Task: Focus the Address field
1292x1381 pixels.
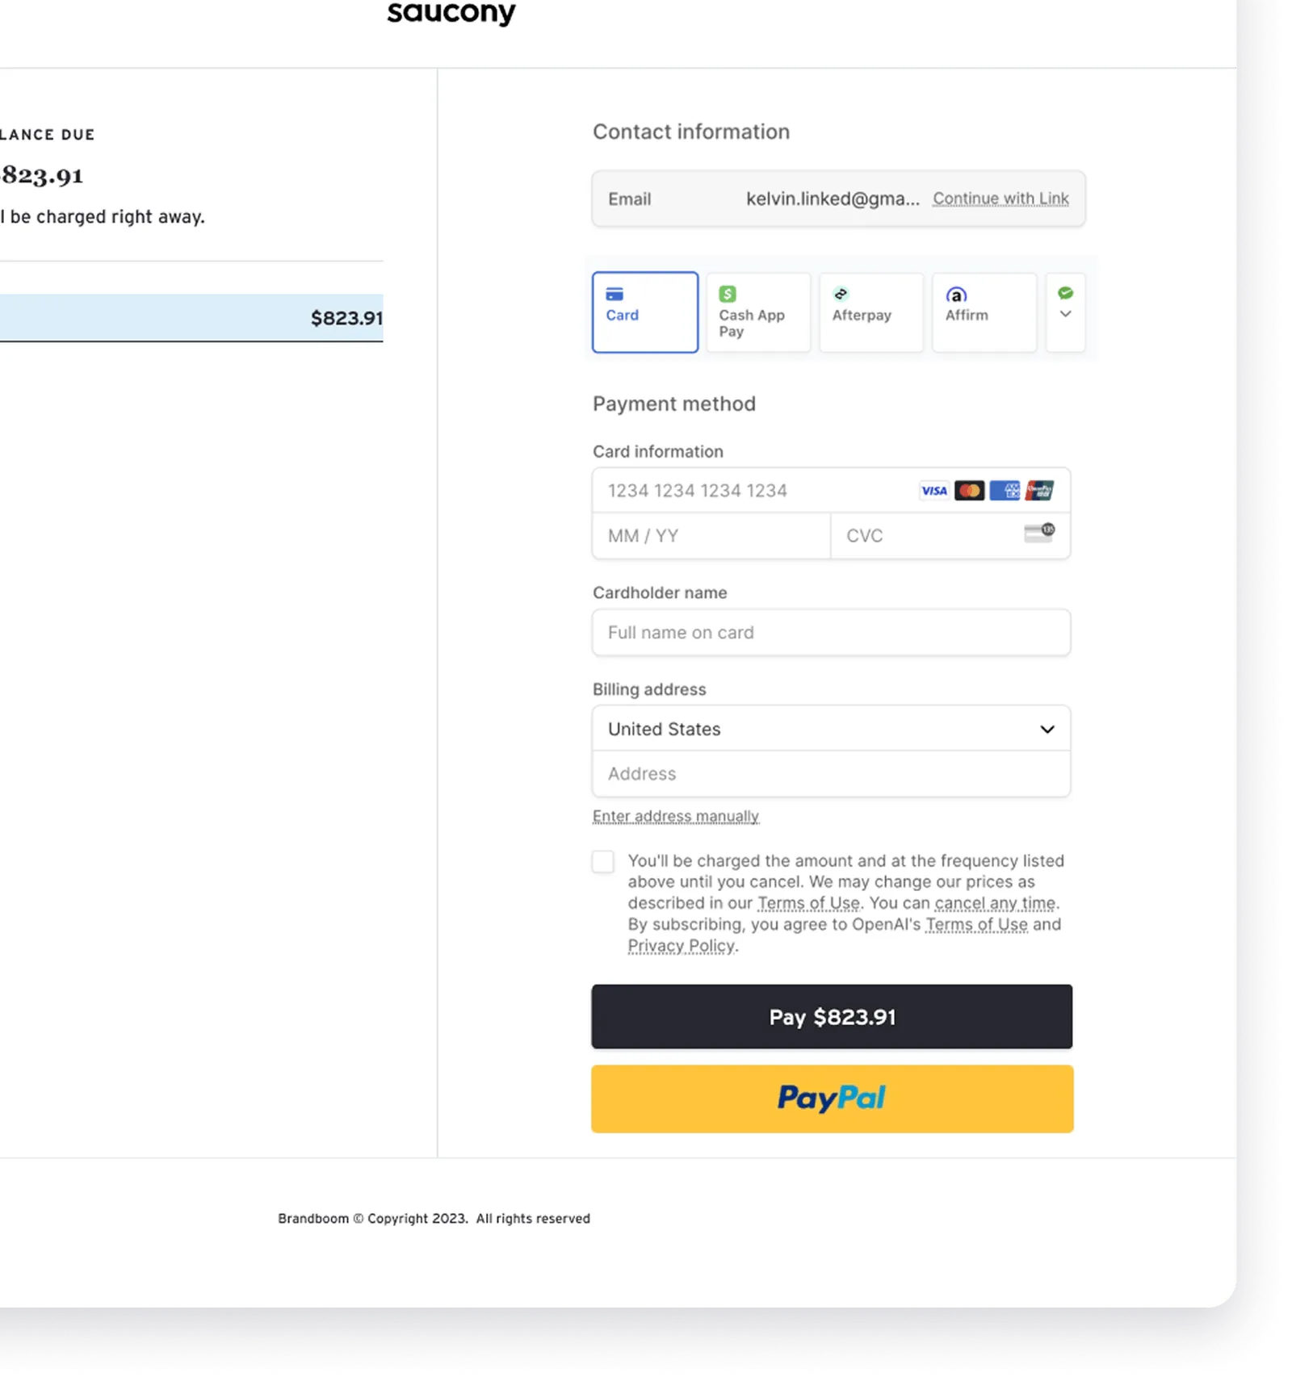Action: click(832, 774)
